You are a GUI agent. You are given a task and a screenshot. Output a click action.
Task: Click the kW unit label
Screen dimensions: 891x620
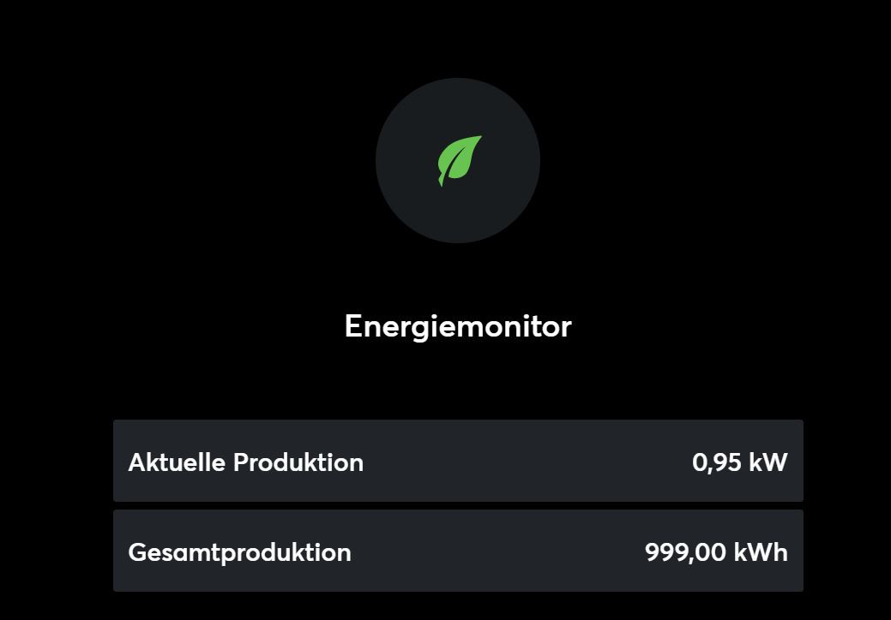[x=768, y=462]
